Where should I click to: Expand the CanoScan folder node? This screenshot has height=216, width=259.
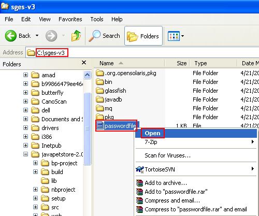[25, 102]
